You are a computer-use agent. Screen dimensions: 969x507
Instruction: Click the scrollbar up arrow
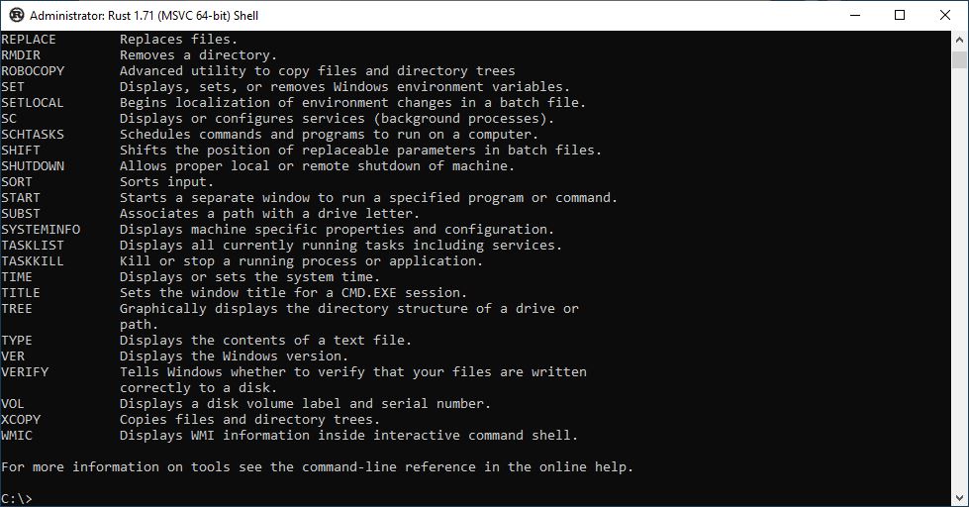[959, 40]
